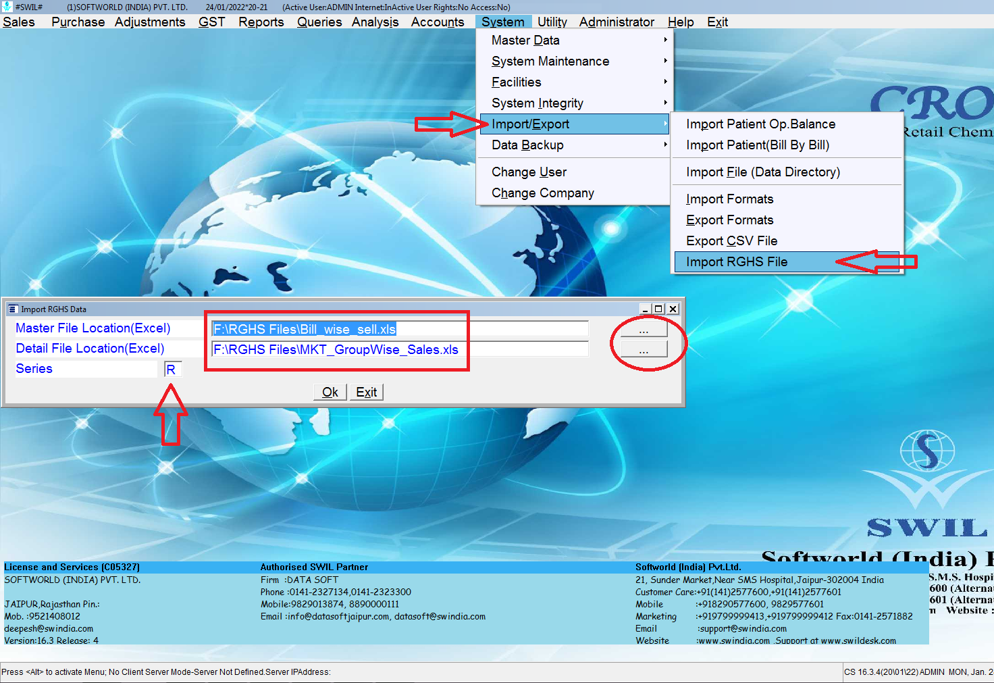
Task: Click the info@datasoftjaipur.com email text
Action: [x=338, y=616]
